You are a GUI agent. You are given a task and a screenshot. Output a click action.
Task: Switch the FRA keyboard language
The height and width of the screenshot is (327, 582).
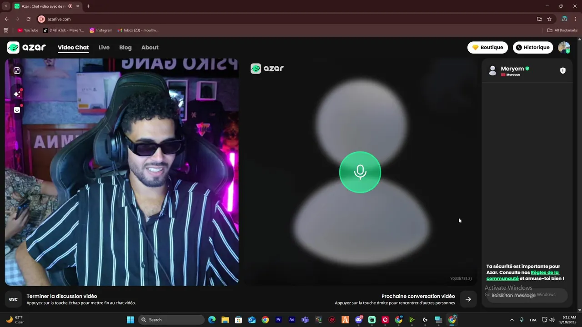(x=533, y=320)
